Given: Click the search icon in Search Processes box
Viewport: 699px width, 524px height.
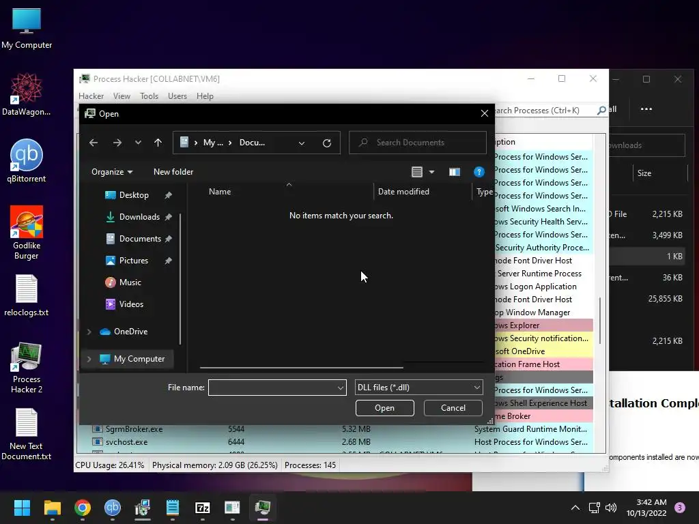Looking at the screenshot, I should 601,110.
